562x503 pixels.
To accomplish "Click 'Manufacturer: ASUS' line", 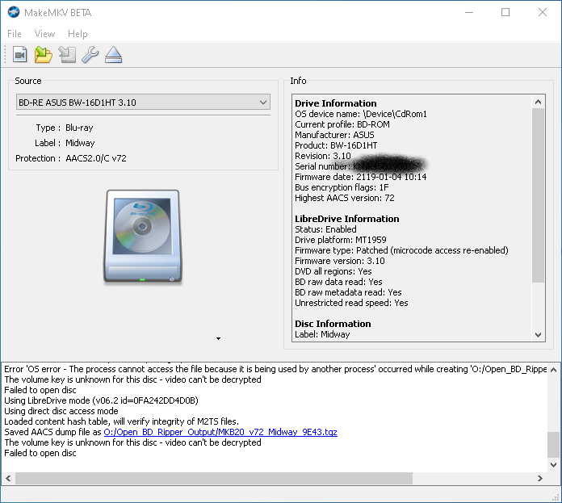I will (334, 135).
